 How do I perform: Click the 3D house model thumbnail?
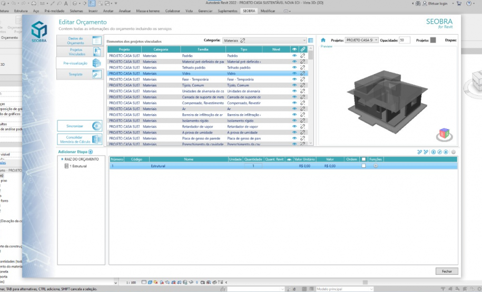[387, 102]
